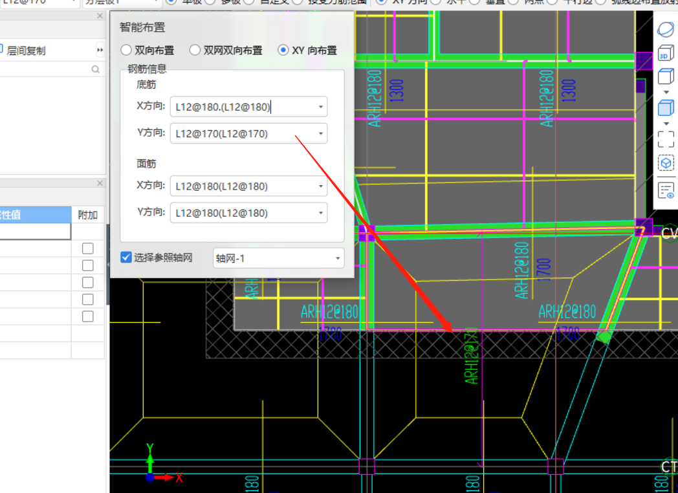Click the green ARH12@170 vertical label in drawing
The height and width of the screenshot is (493, 678).
point(472,356)
